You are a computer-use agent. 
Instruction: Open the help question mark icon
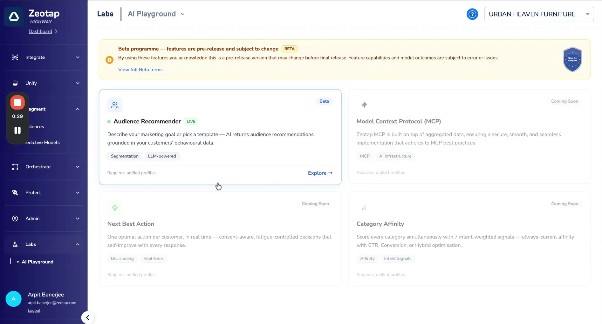[x=472, y=14]
